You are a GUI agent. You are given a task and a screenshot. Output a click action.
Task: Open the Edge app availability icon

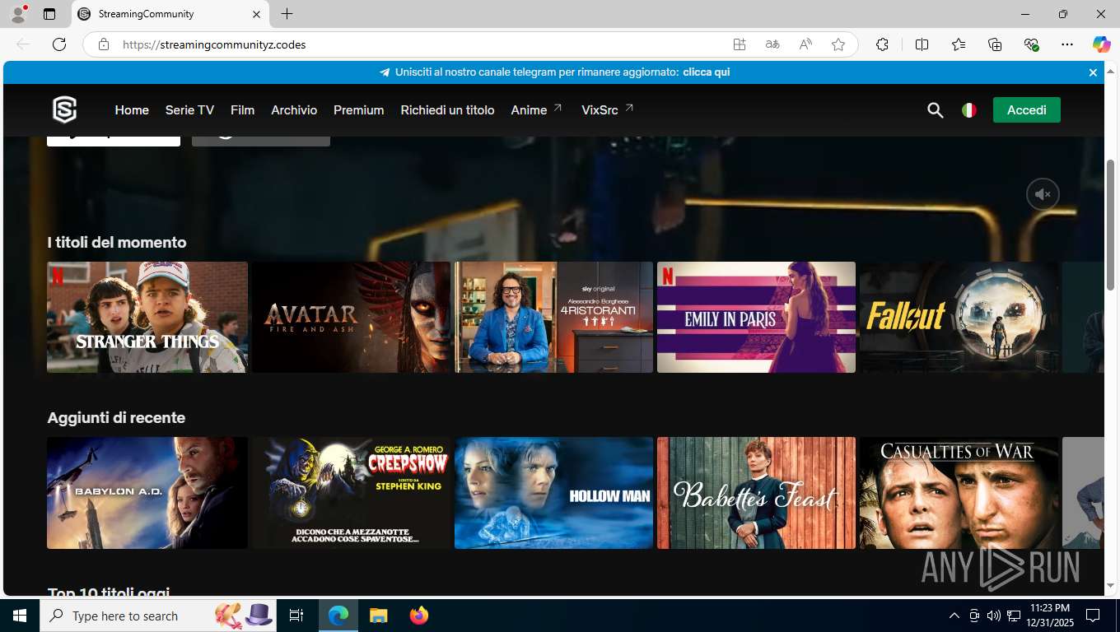(740, 44)
